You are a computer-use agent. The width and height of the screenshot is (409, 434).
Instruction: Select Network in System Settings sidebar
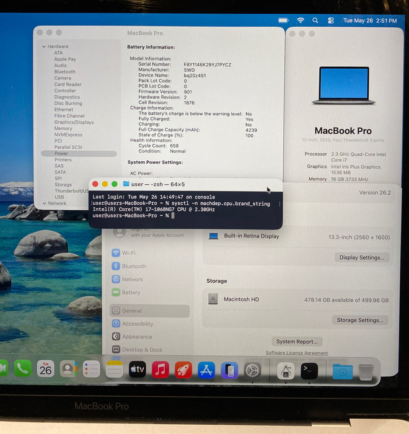[149, 279]
